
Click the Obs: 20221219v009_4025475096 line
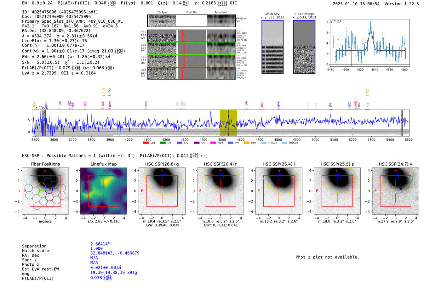[56, 17]
